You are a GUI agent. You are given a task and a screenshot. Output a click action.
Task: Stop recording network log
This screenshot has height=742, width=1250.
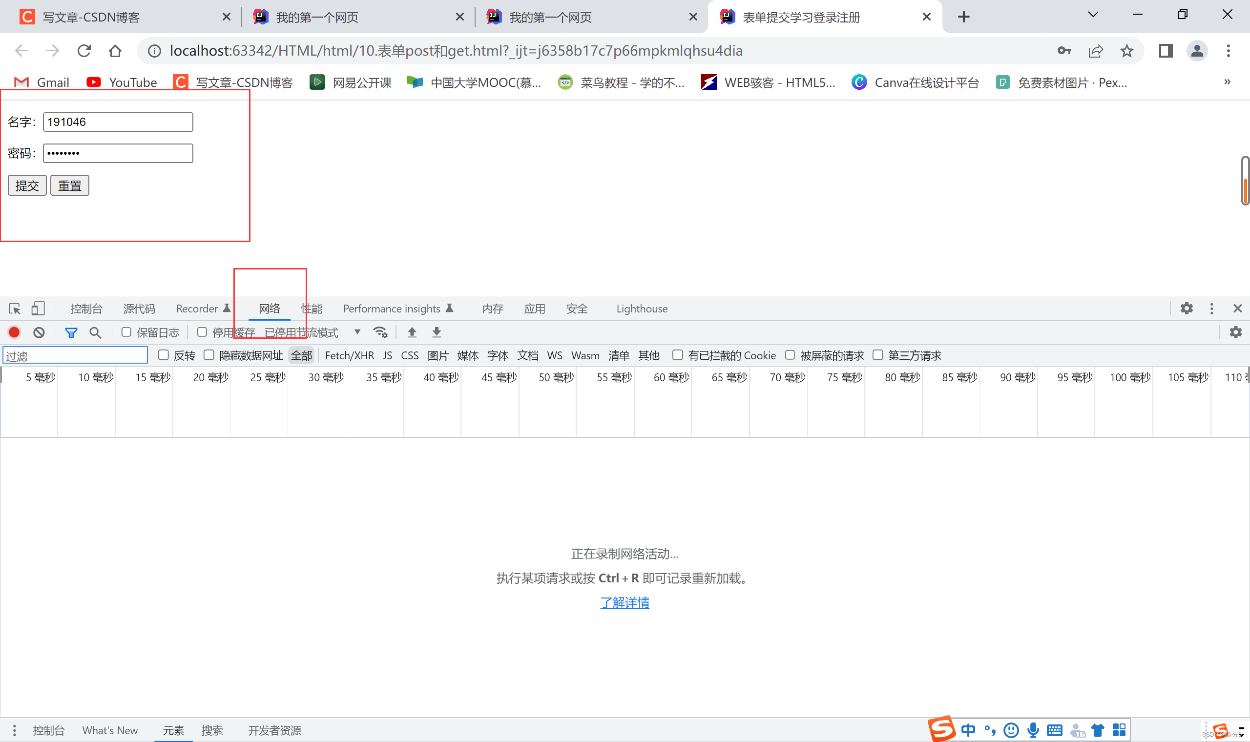point(14,332)
